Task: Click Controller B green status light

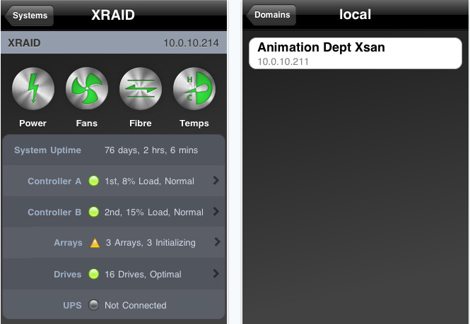Action: click(94, 212)
